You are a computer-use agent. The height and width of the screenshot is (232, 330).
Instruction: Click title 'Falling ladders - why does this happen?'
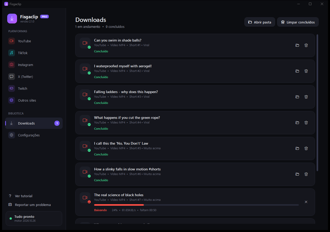126,92
